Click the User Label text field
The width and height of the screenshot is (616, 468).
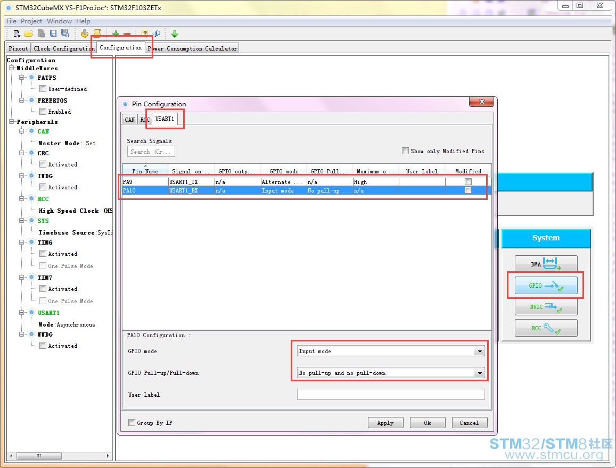point(391,394)
